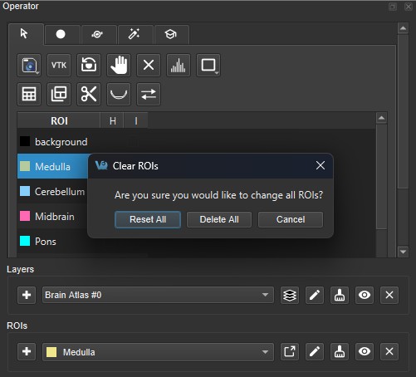Switch to the graduation cap tab
This screenshot has height=377, width=416.
point(172,34)
